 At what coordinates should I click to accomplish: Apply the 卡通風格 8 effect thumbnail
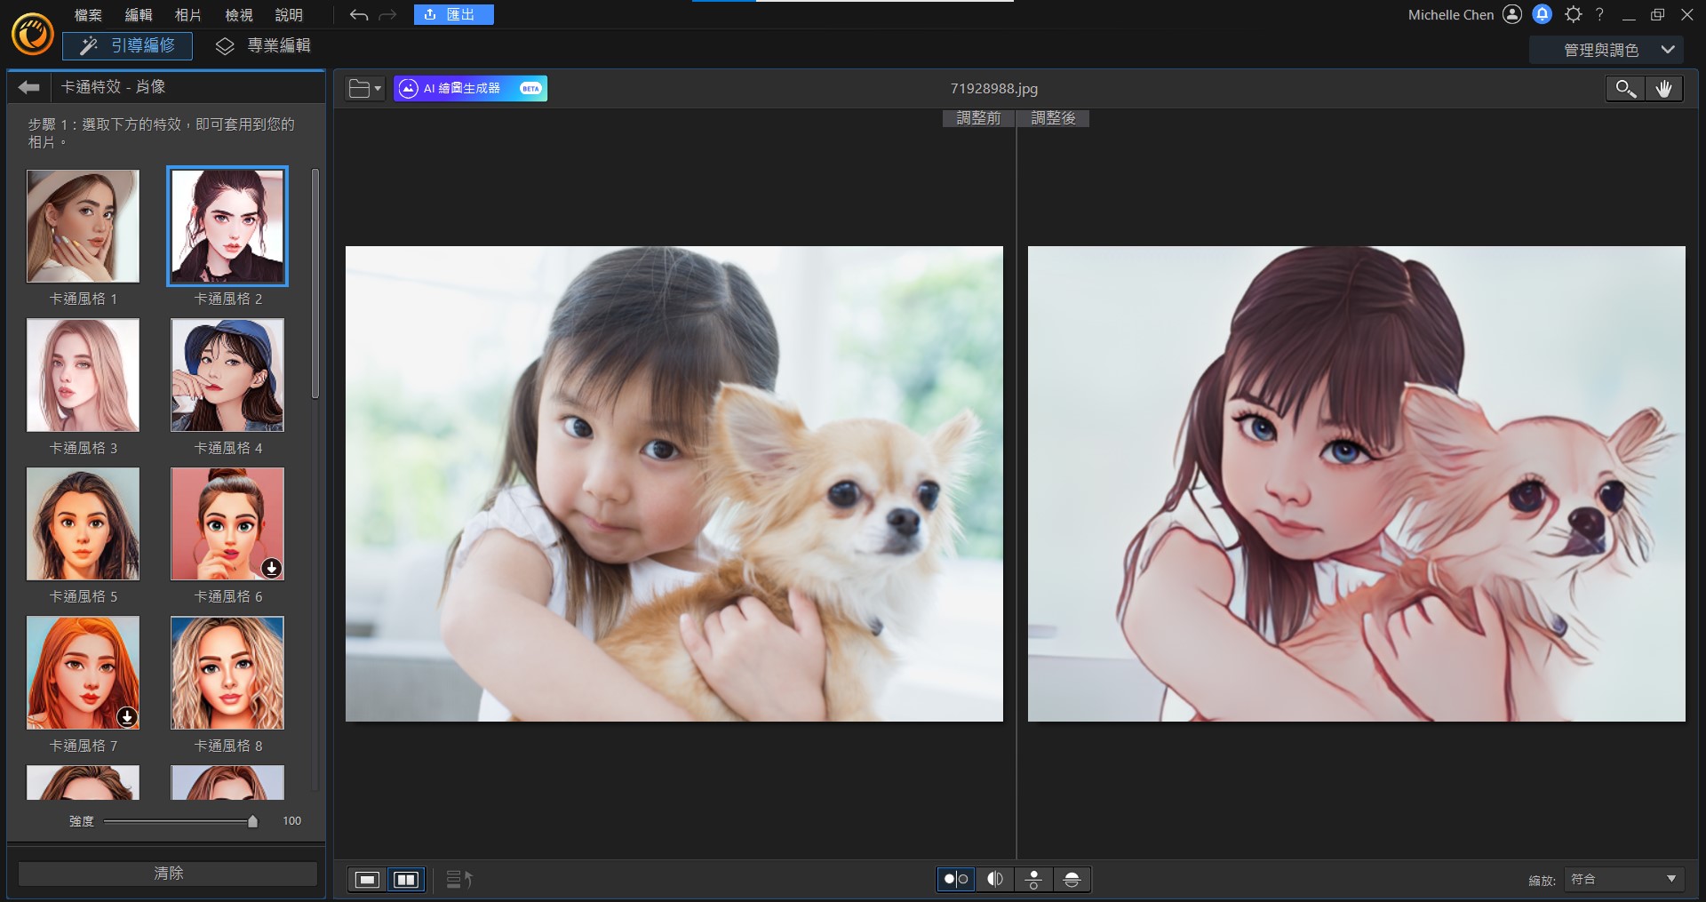pyautogui.click(x=227, y=673)
